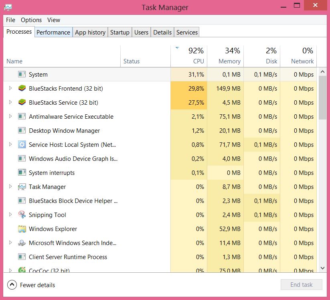Screen dimensions: 330x300
Task: Click the Antimalware Service Executable icon
Action: coord(22,116)
